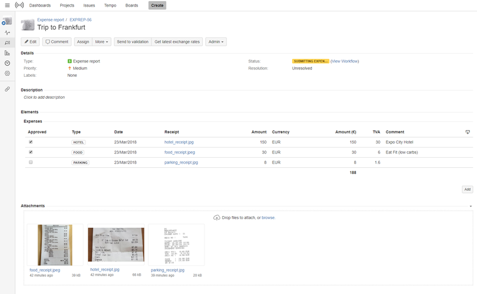This screenshot has width=477, height=294.
Task: Open the hamburger menu in the top bar
Action: coord(7,5)
